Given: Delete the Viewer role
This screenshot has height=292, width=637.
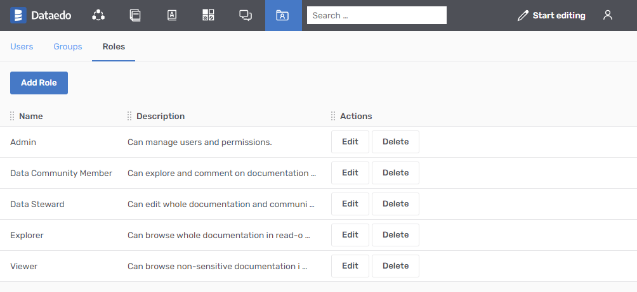Looking at the screenshot, I should pyautogui.click(x=395, y=266).
